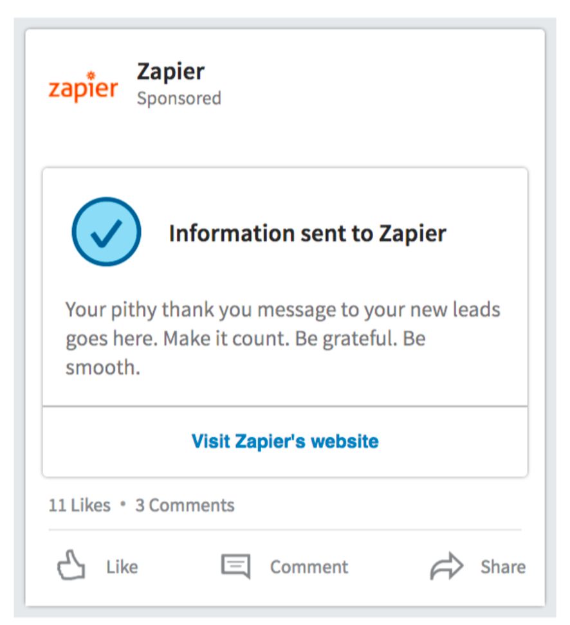Open the Zapier company name link

170,71
